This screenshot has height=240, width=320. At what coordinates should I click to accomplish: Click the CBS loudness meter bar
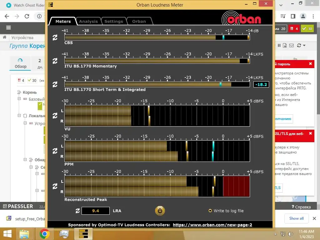coord(157,37)
